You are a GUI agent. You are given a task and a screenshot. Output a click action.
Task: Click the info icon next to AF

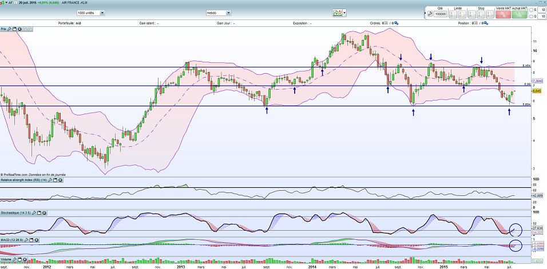(x=15, y=3)
